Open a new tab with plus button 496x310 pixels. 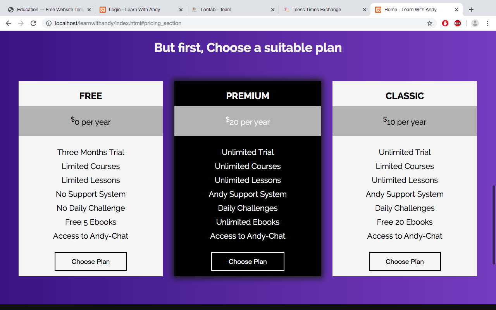[471, 10]
